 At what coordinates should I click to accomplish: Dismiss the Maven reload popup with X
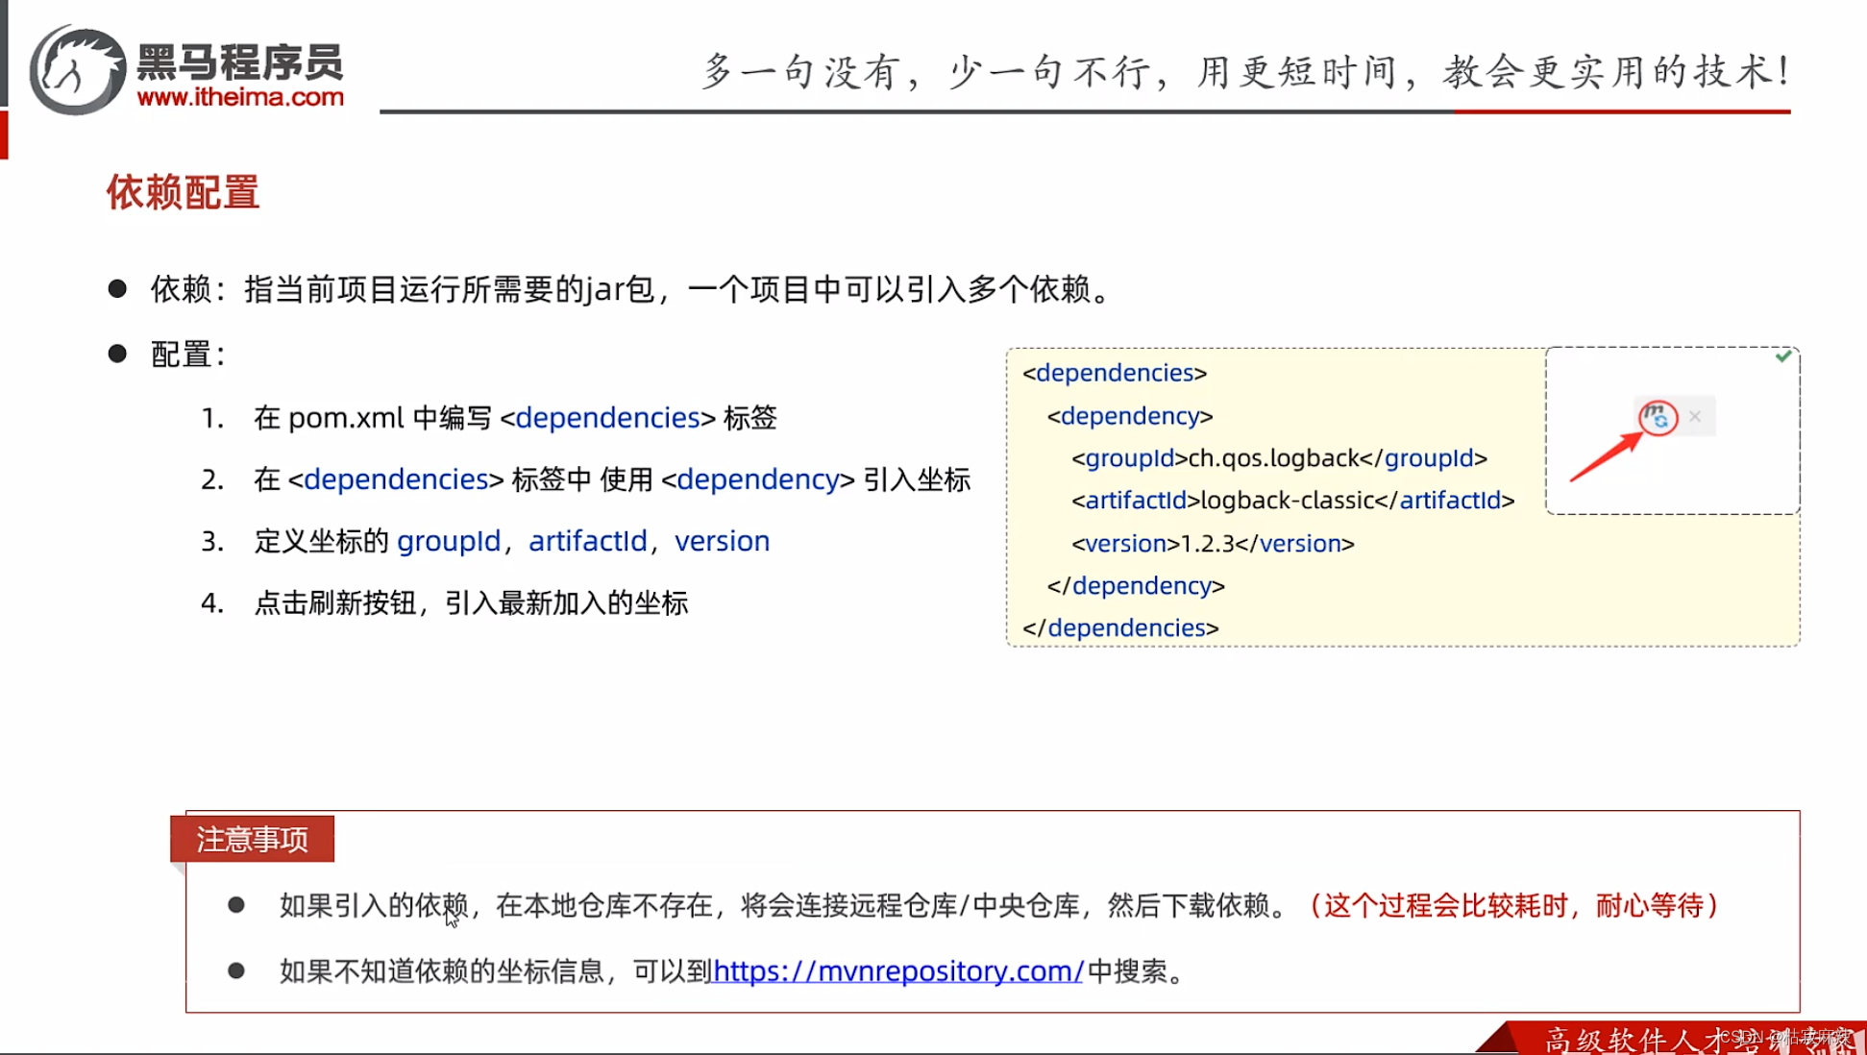(1695, 416)
